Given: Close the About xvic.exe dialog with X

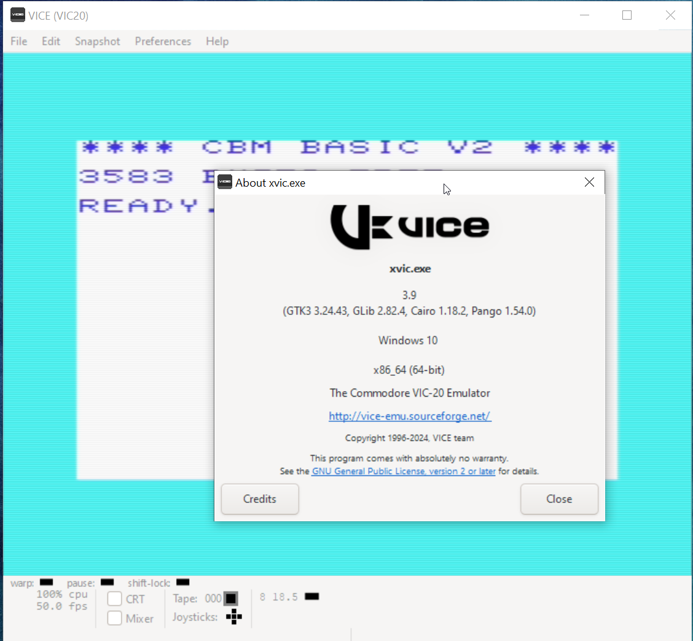Looking at the screenshot, I should 589,182.
